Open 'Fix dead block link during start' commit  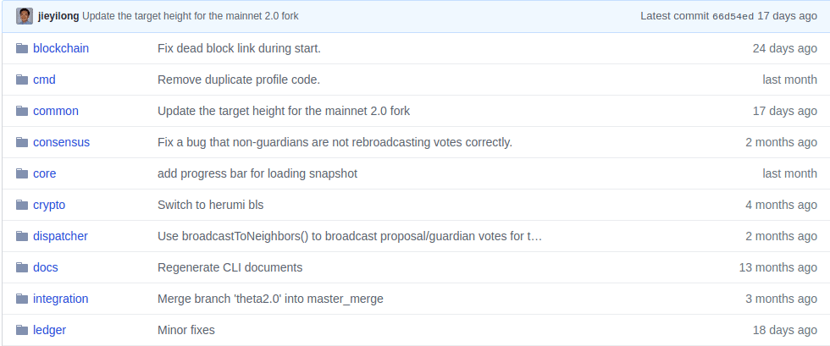point(239,48)
